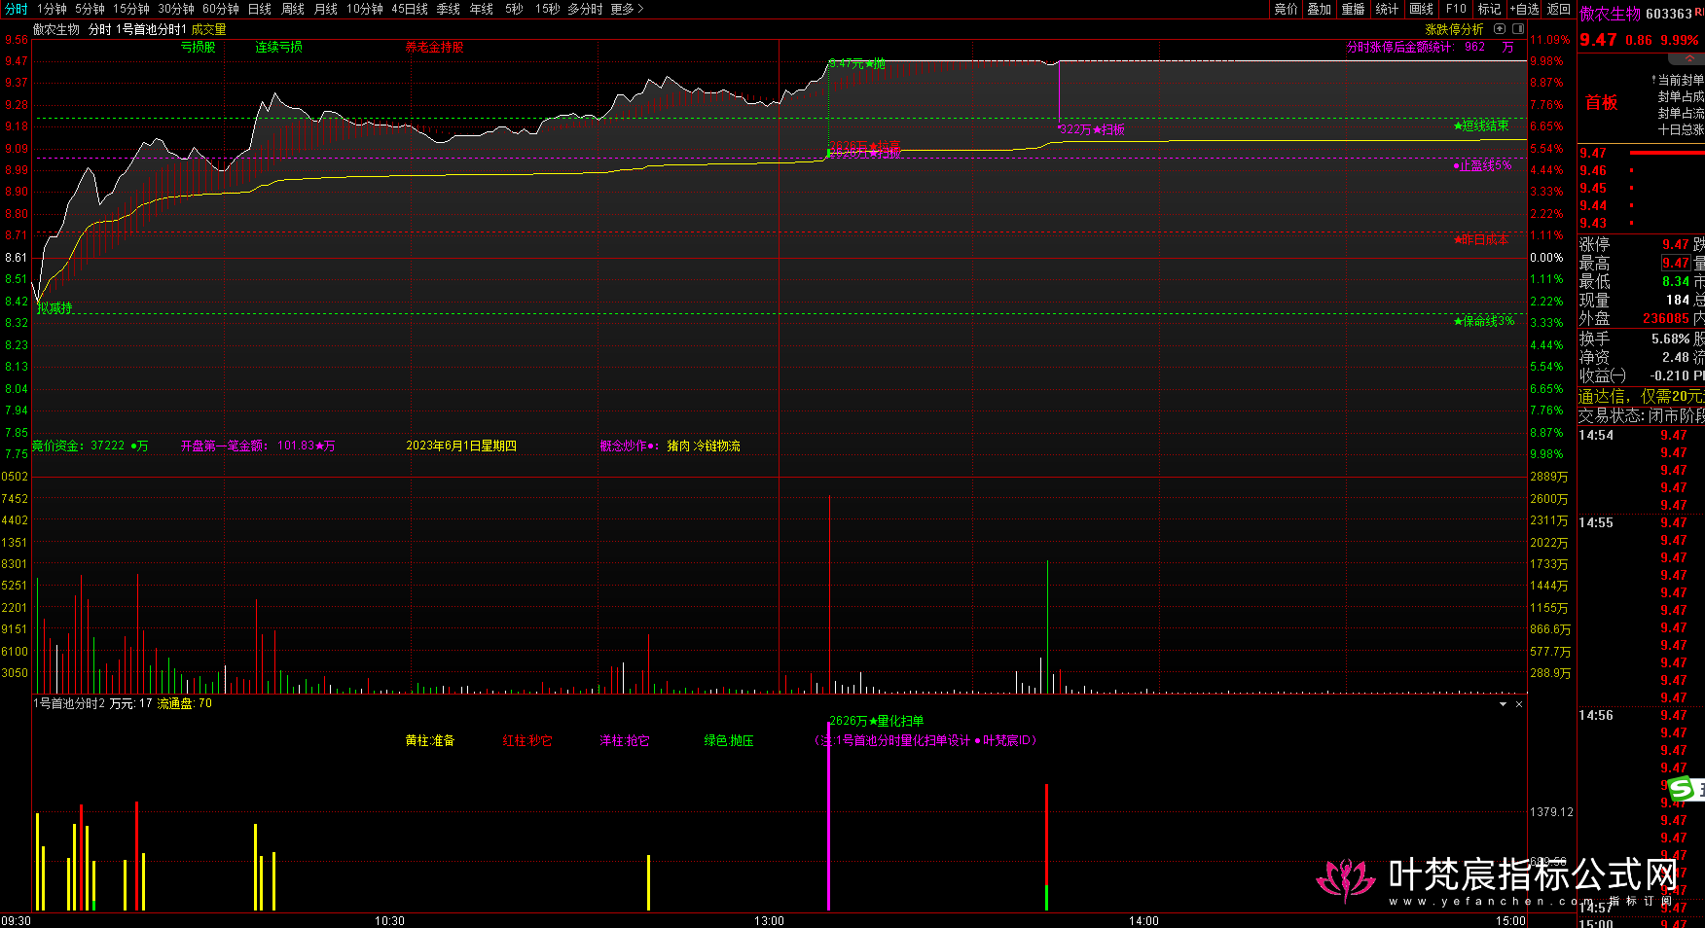Click the 叠加 overlay button
Viewport: 1705px width, 928px height.
pos(1319,9)
